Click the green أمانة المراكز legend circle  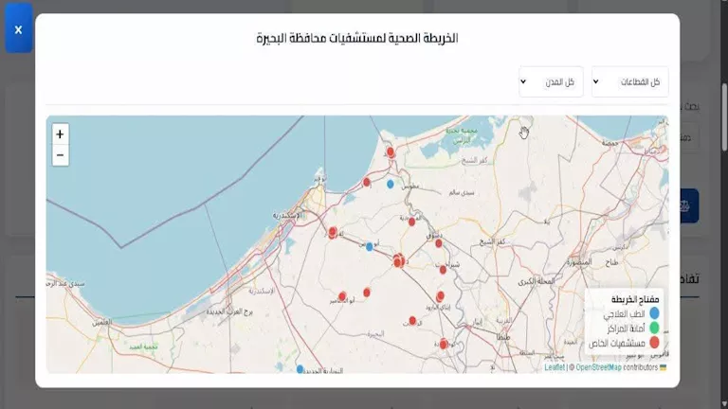[653, 327]
